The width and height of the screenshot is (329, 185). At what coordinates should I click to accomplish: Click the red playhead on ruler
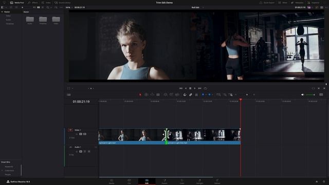241,100
